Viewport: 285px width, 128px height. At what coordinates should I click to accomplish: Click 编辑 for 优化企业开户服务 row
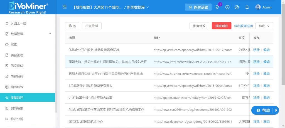tap(266, 50)
